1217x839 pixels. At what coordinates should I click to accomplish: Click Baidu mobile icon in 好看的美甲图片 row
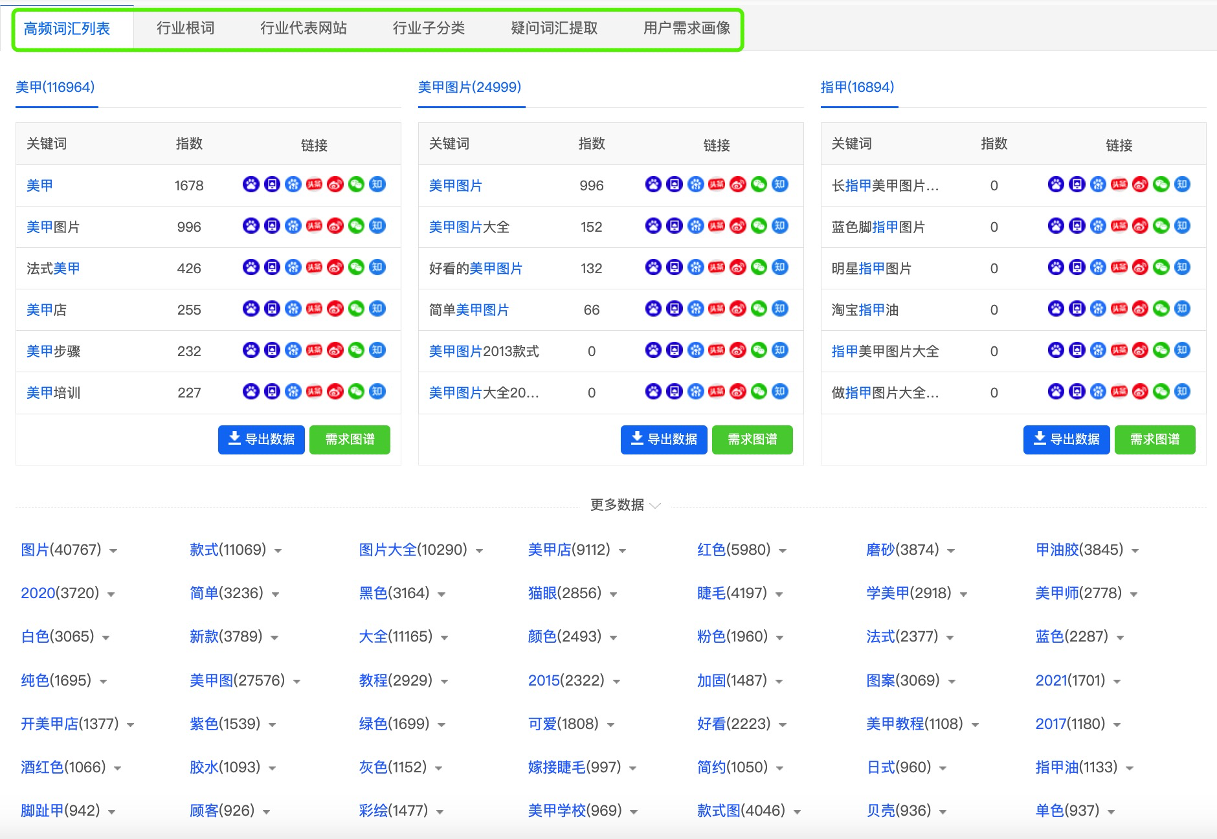point(675,267)
